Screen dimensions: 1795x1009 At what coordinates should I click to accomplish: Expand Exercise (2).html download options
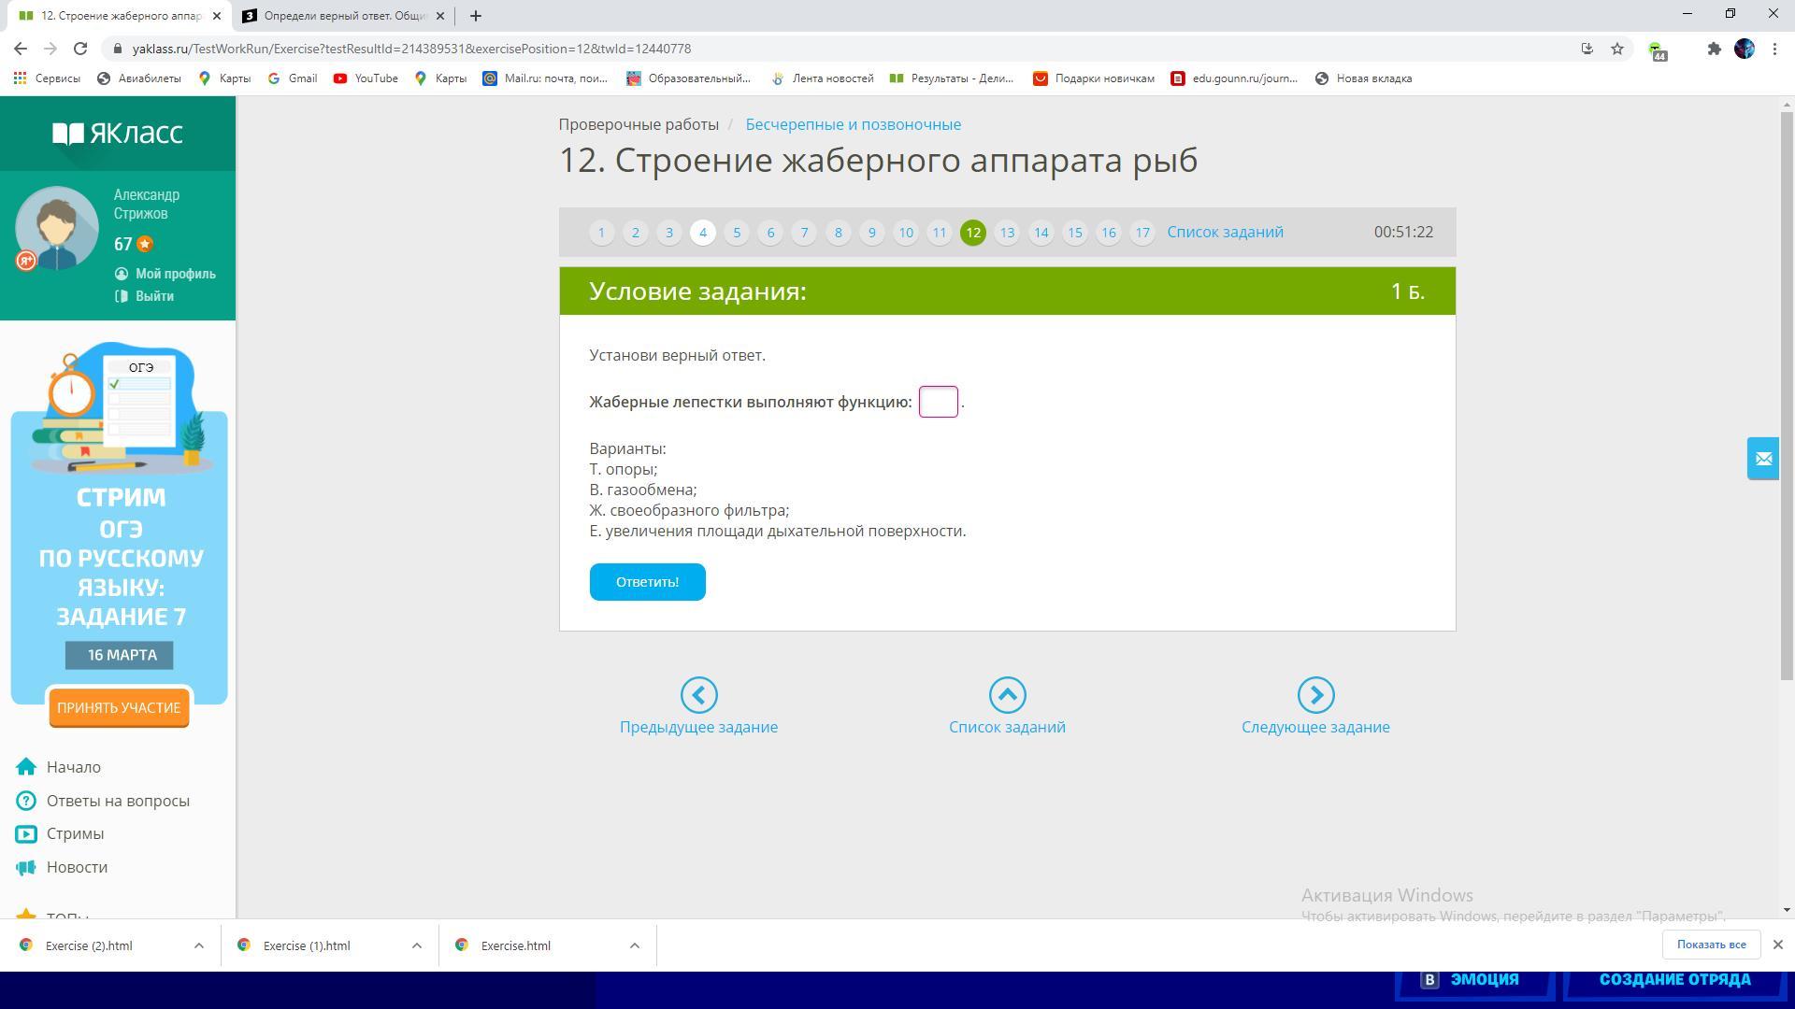(x=199, y=945)
